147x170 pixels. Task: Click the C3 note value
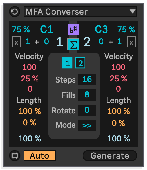pyautogui.click(x=101, y=29)
